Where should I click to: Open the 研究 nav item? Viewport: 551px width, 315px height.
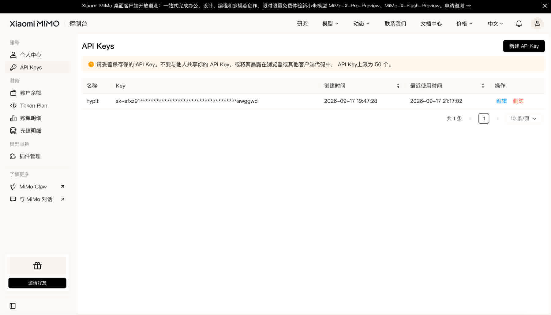(302, 24)
